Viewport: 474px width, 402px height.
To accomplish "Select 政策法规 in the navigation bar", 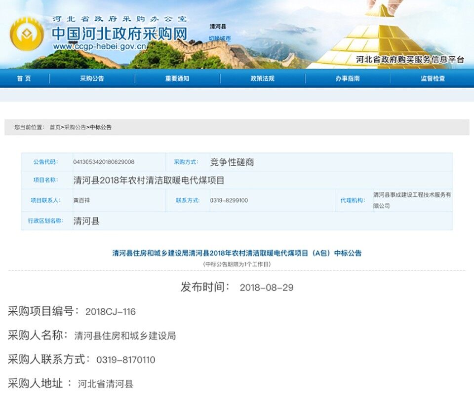I will pos(262,78).
